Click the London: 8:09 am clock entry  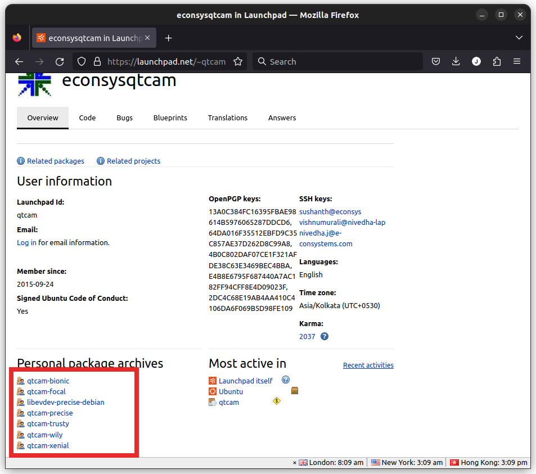coord(331,463)
